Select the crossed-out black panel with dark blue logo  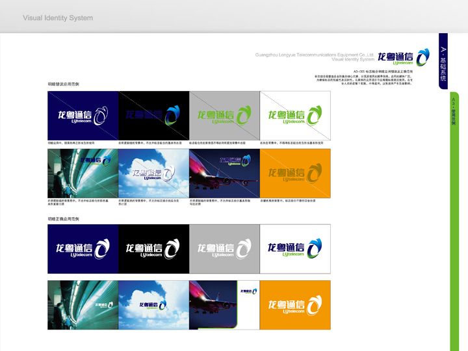[153, 116]
